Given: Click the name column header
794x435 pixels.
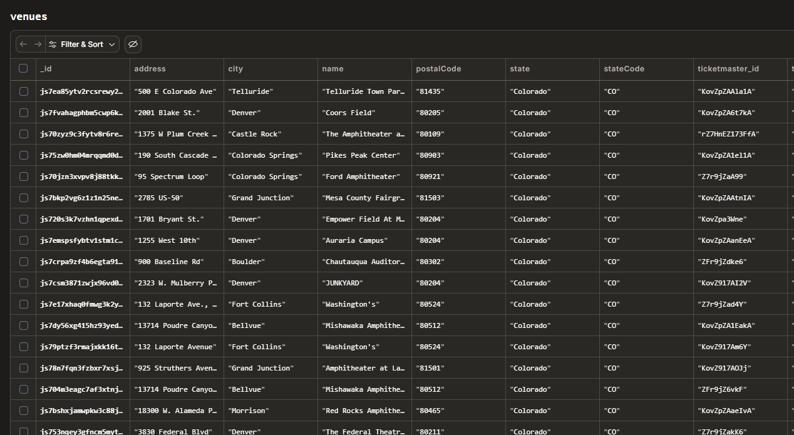Looking at the screenshot, I should (364, 69).
